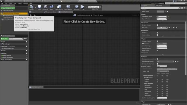Open Area Class dropdown
This screenshot has height=105, width=187.
click(x=162, y=28)
